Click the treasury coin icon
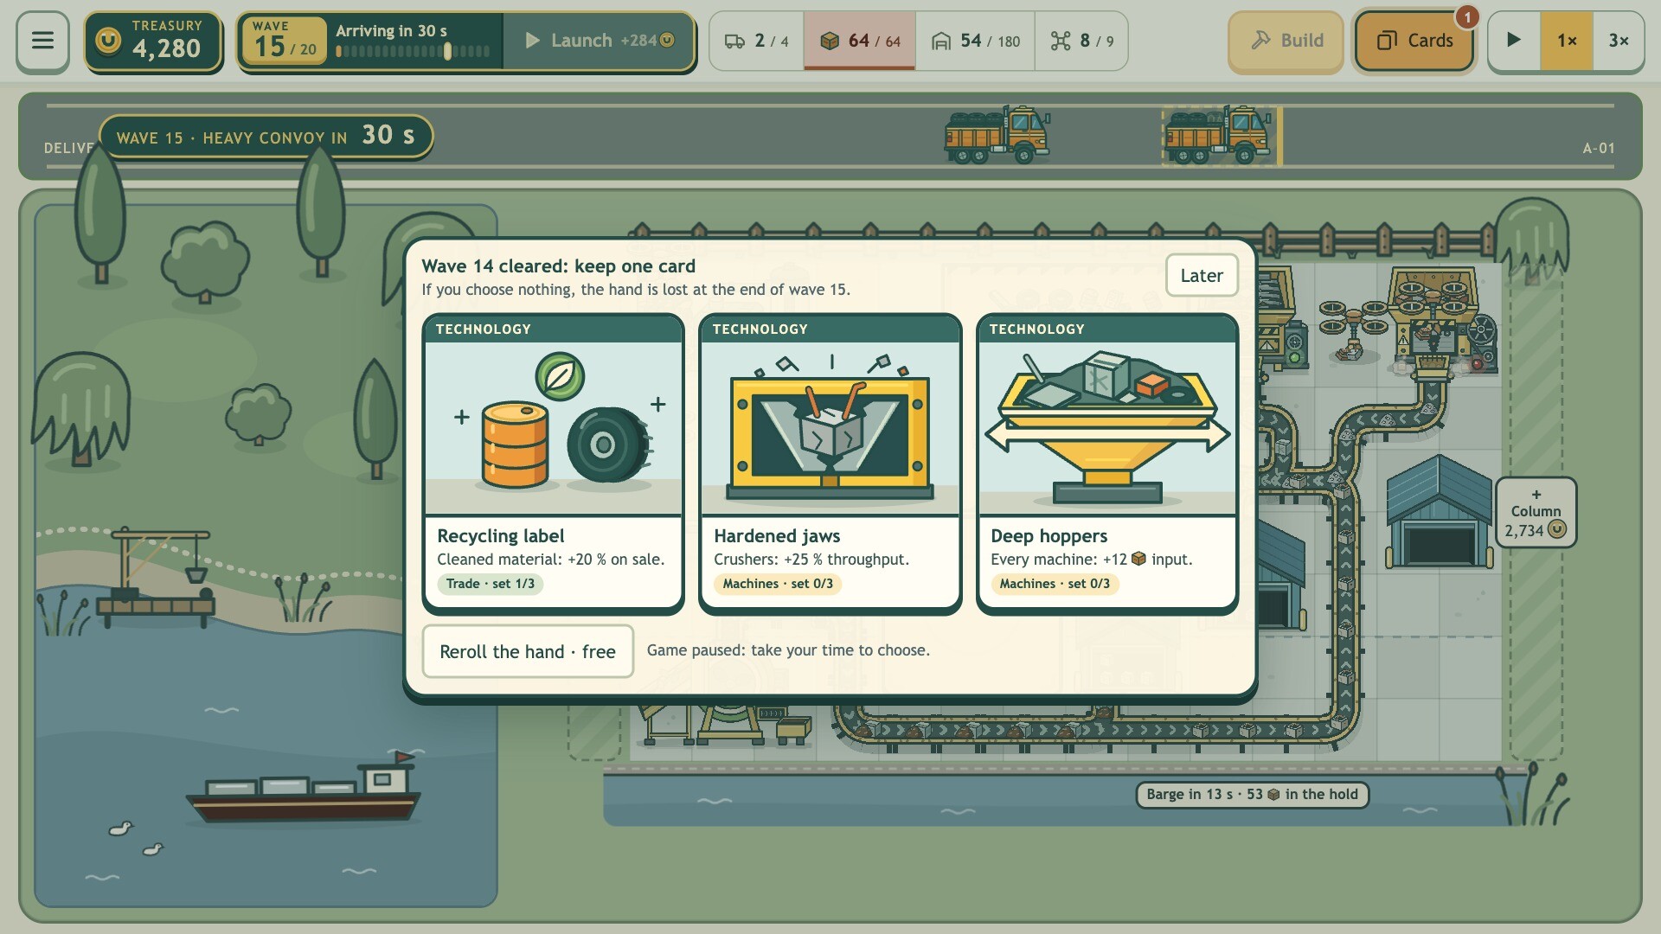The width and height of the screenshot is (1661, 934). (108, 41)
